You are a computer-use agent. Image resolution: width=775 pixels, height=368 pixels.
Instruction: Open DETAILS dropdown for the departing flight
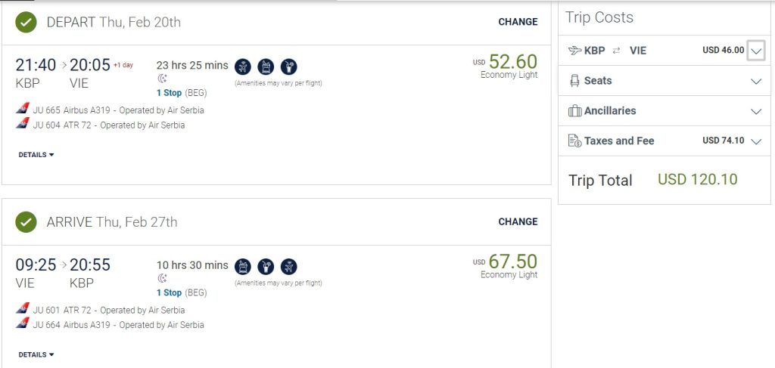tap(36, 155)
